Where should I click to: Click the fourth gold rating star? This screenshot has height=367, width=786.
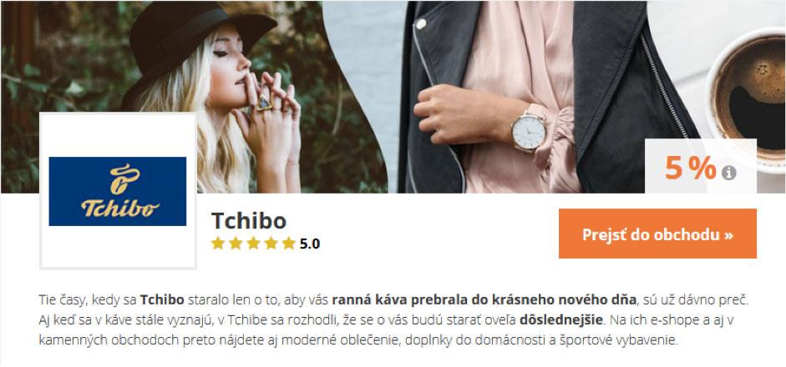[x=271, y=244]
